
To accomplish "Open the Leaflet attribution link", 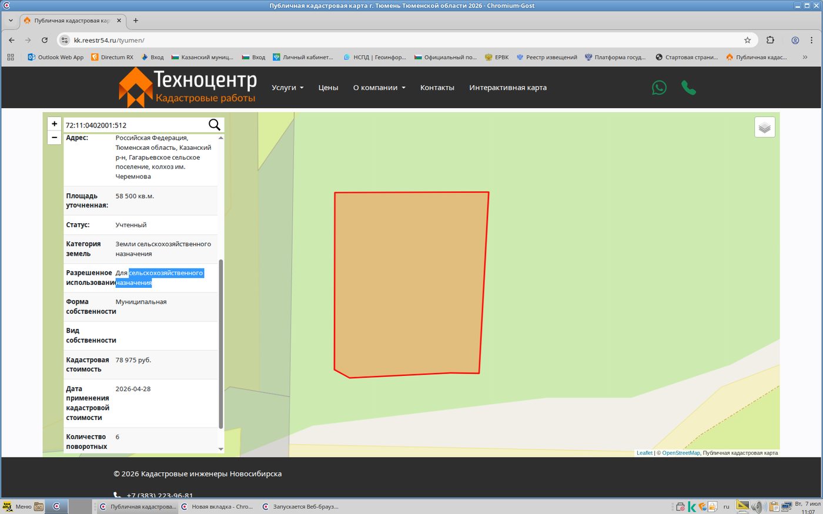I will (644, 453).
